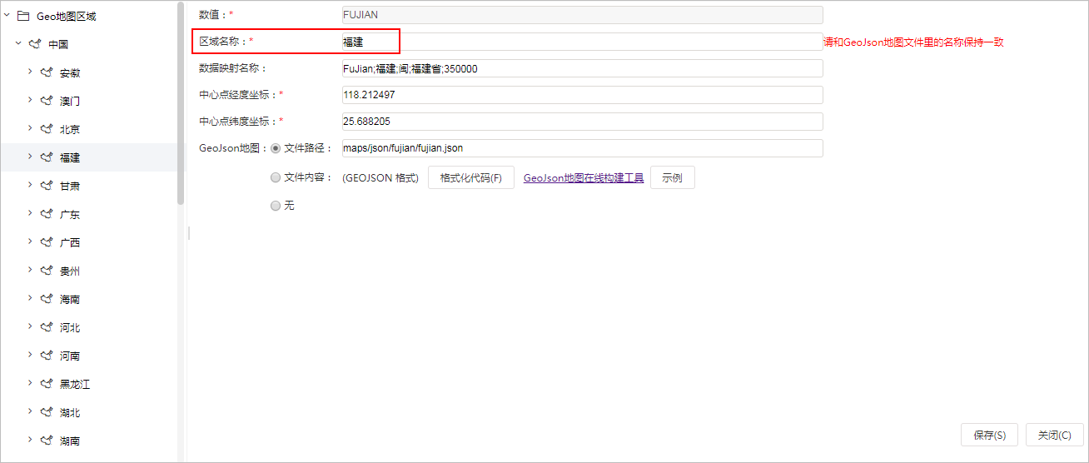
Task: Expand the 黑龙江 tree node
Action: 30,383
